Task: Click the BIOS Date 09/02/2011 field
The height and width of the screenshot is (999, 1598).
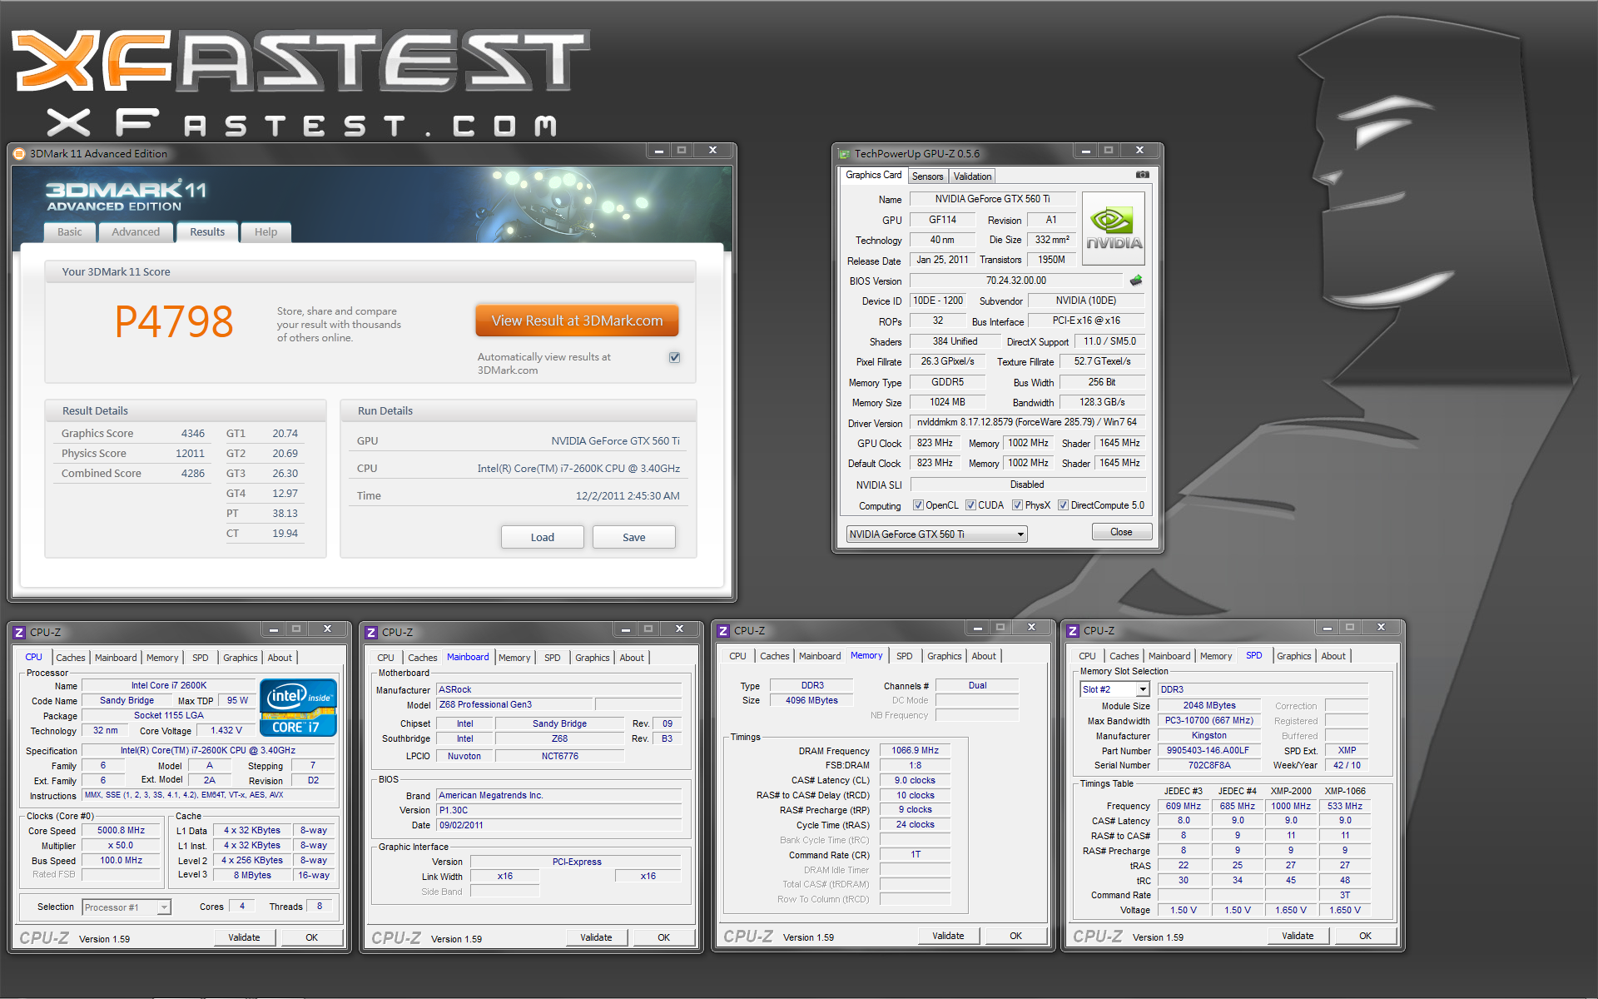Action: (x=558, y=826)
